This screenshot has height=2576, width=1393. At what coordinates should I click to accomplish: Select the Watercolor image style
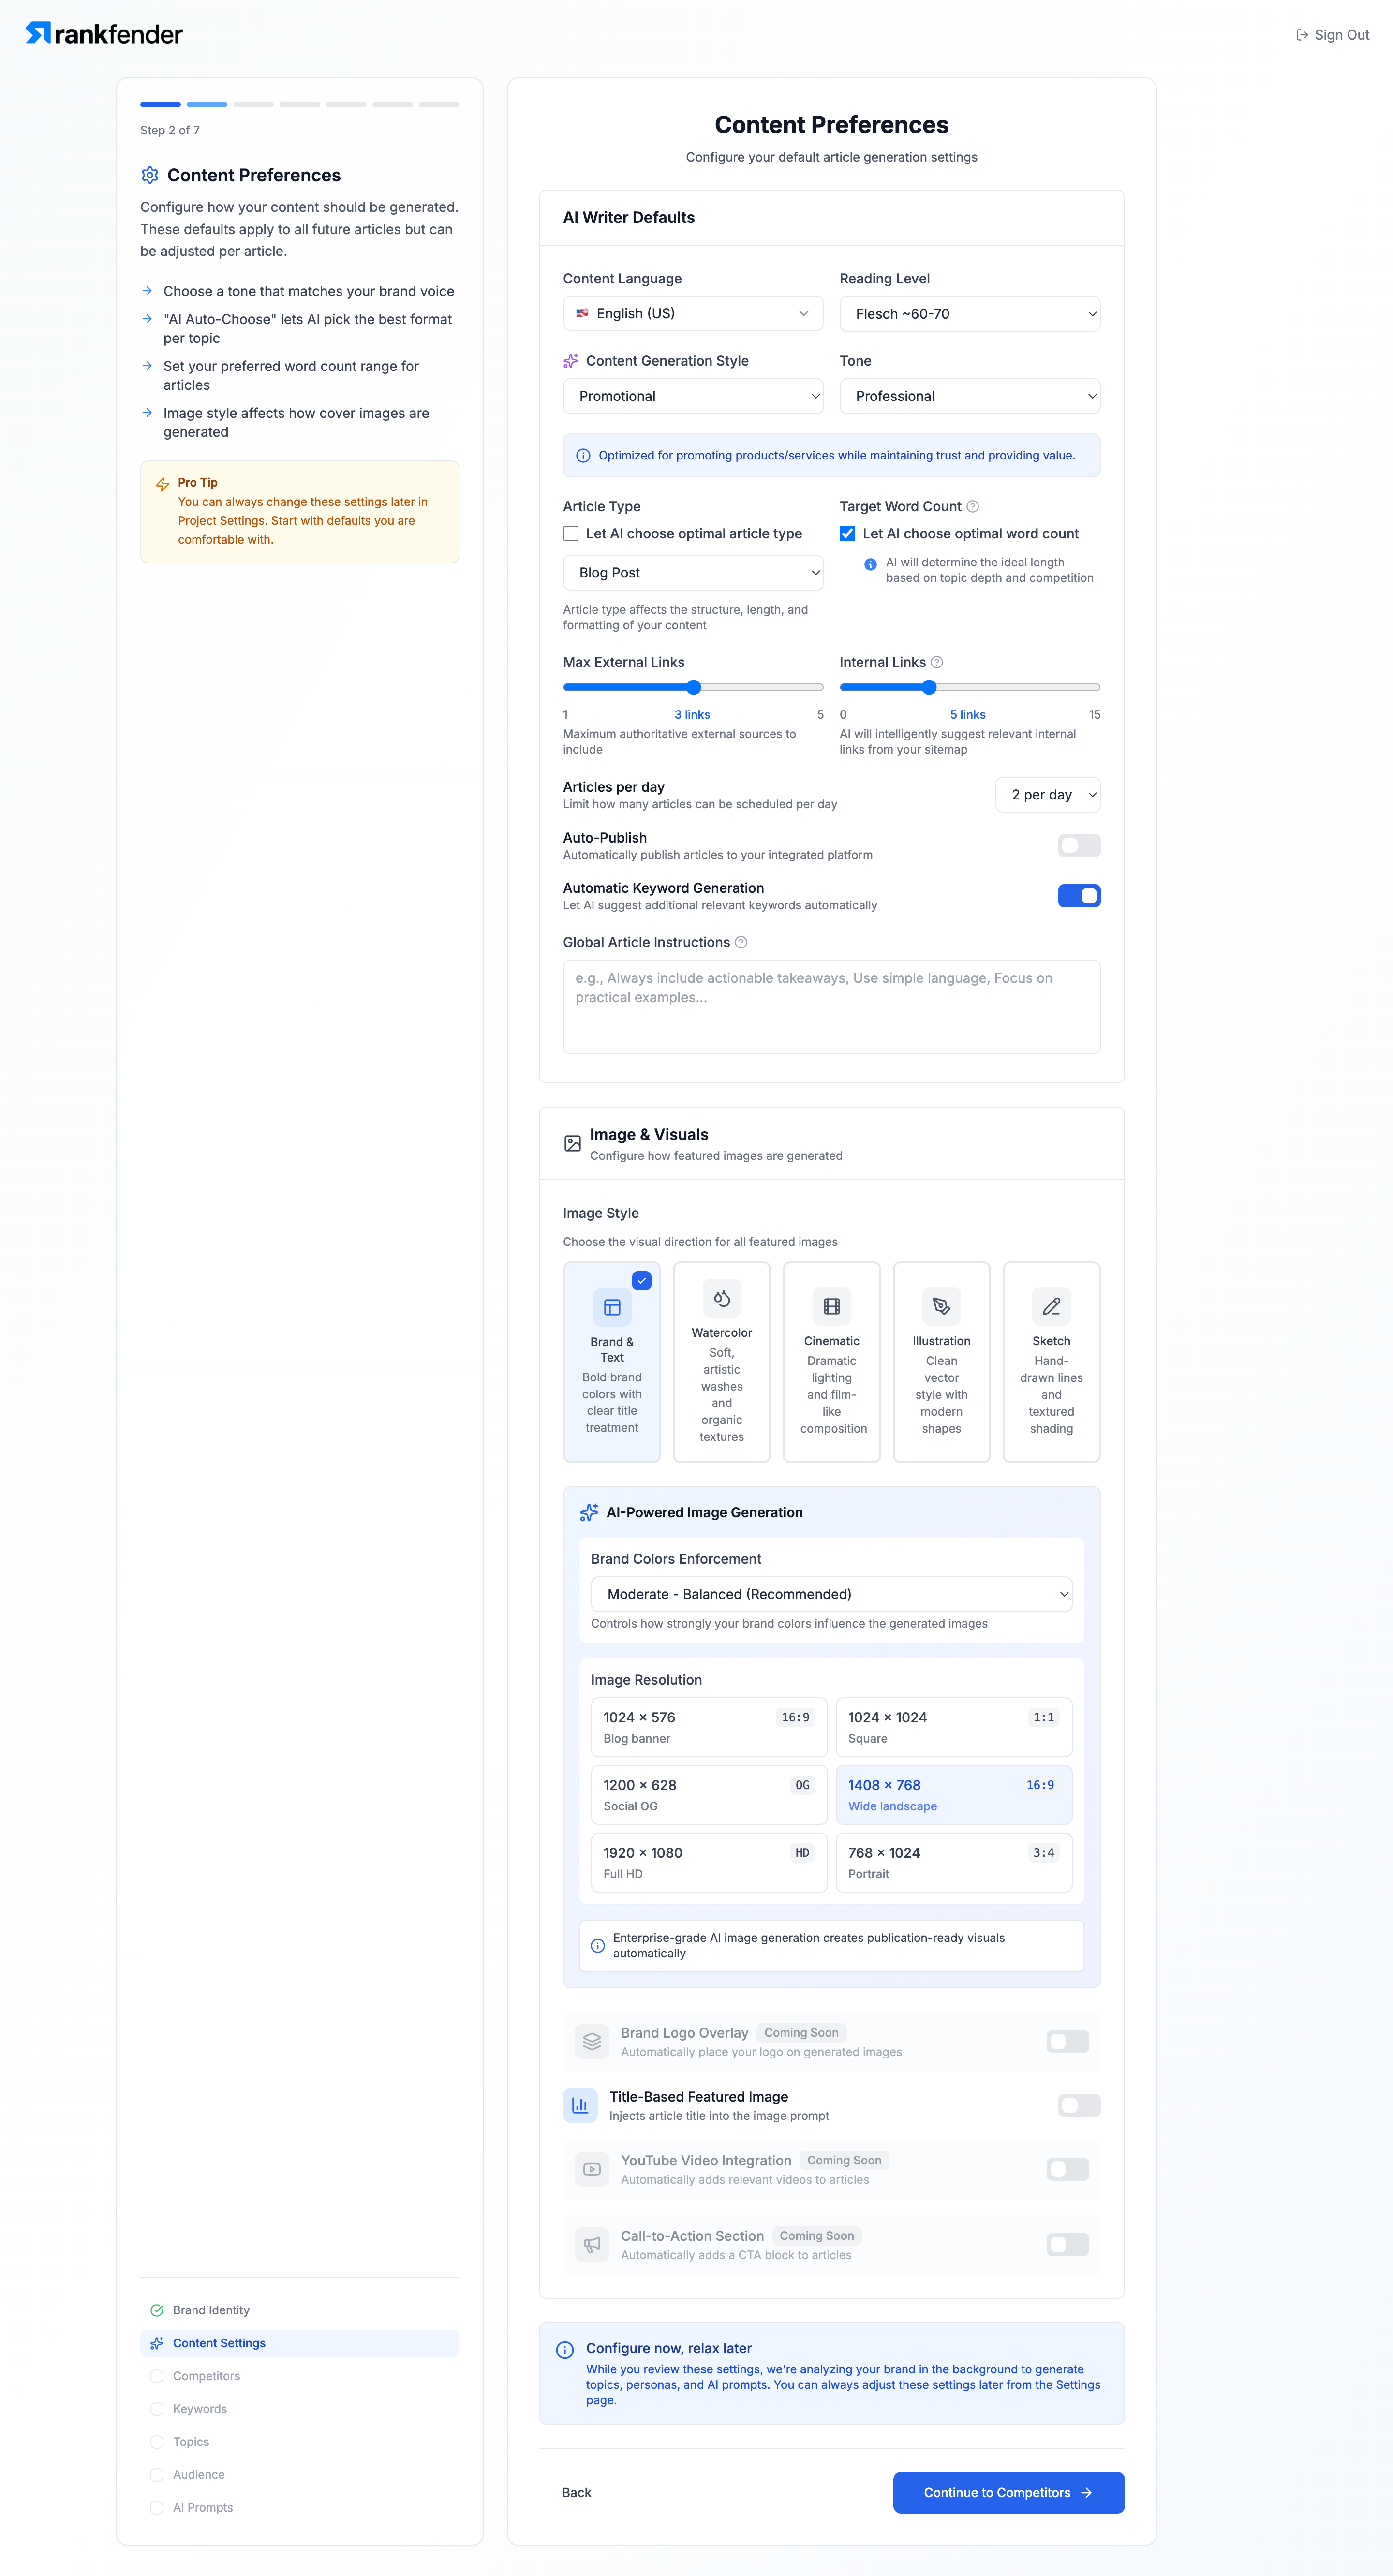(722, 1362)
